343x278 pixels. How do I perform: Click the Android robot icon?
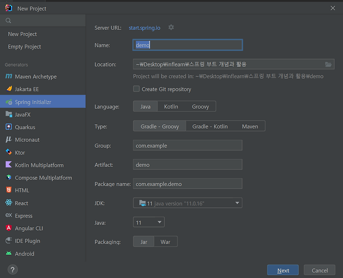pyautogui.click(x=9, y=253)
